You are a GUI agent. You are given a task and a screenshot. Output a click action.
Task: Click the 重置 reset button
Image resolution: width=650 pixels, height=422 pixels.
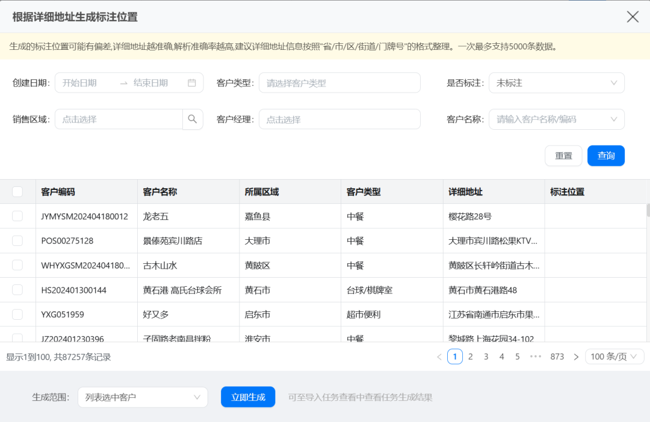coord(563,155)
